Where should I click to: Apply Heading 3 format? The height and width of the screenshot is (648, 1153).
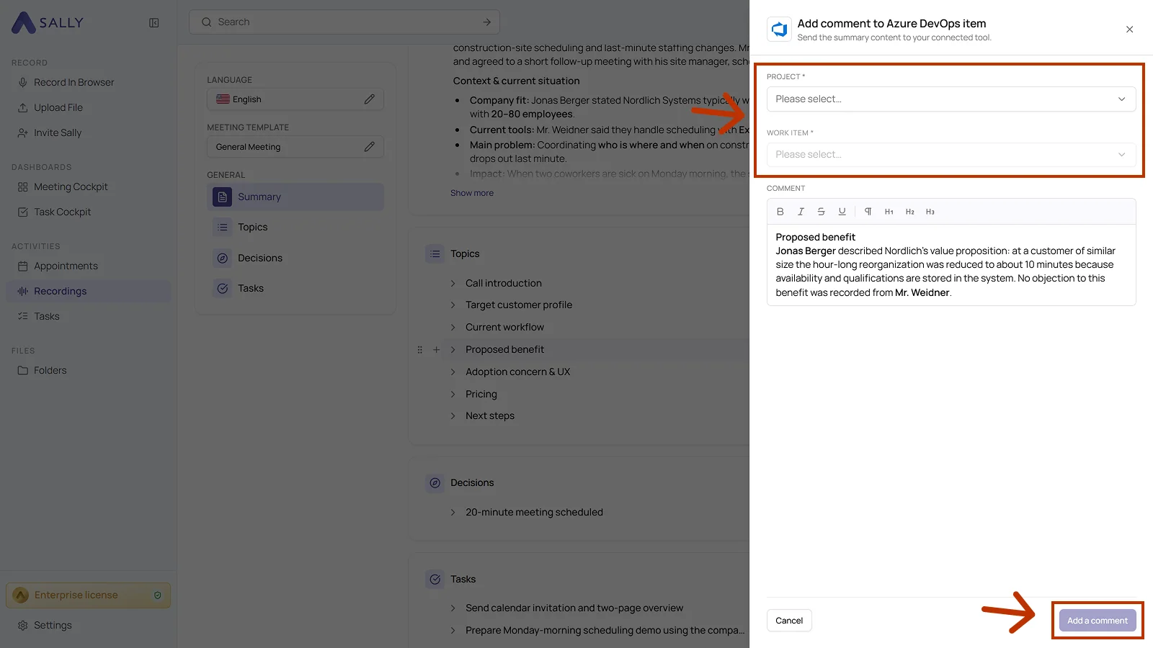pos(930,212)
